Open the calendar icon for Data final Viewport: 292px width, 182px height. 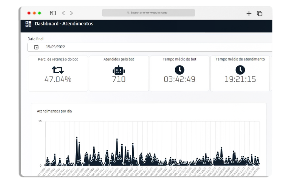(x=36, y=47)
